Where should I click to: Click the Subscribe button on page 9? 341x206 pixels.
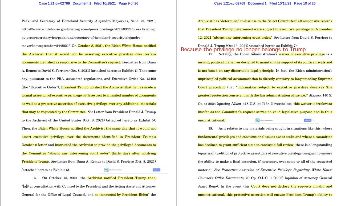tap(157, 170)
